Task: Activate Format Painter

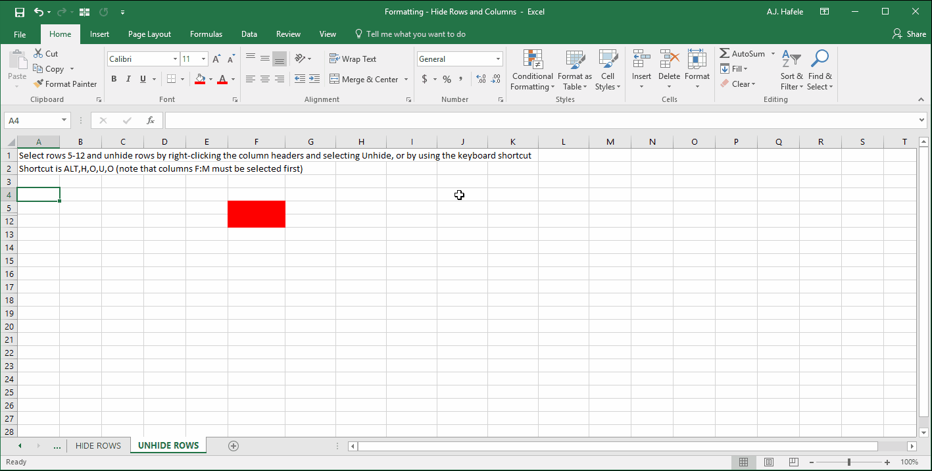Action: (65, 84)
